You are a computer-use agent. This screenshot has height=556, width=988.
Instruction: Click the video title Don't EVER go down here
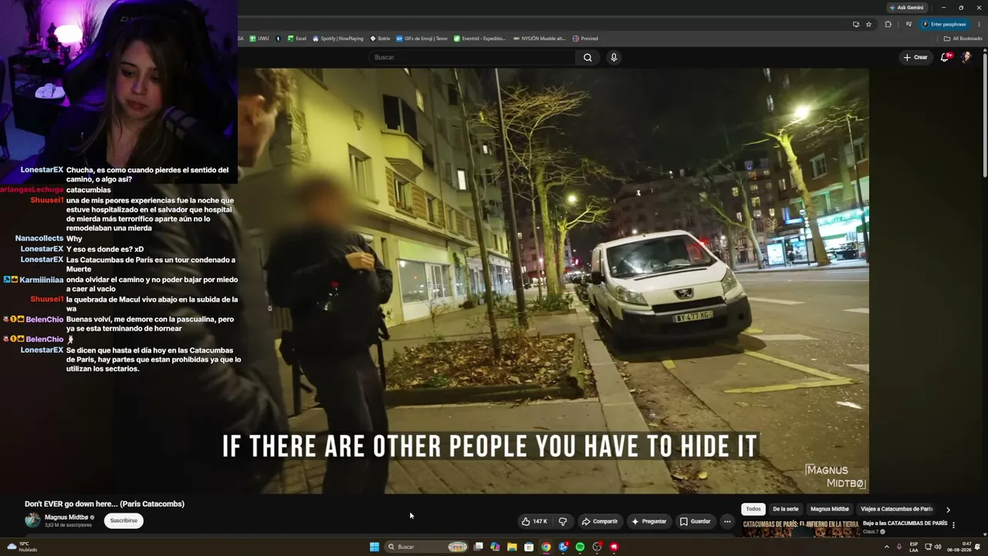(104, 503)
